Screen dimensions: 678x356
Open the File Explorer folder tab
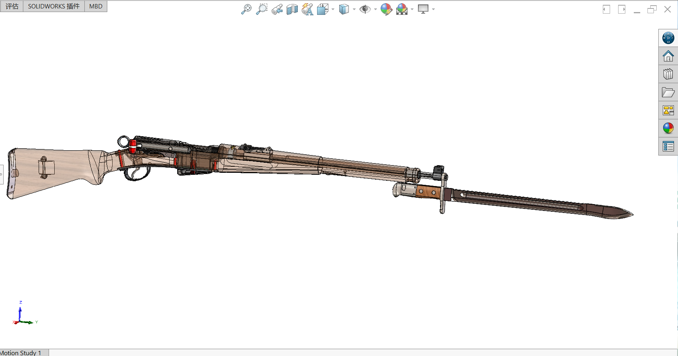pyautogui.click(x=668, y=92)
